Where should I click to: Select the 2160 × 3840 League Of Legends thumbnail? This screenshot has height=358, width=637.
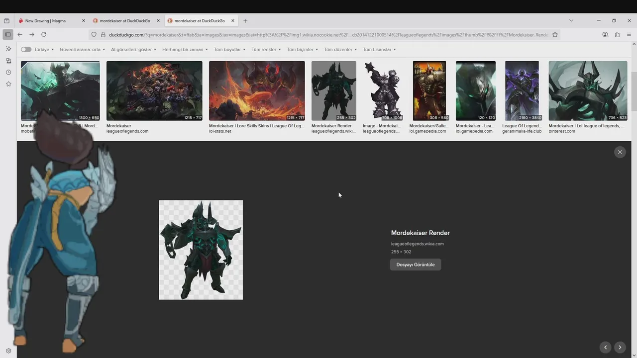(x=522, y=91)
